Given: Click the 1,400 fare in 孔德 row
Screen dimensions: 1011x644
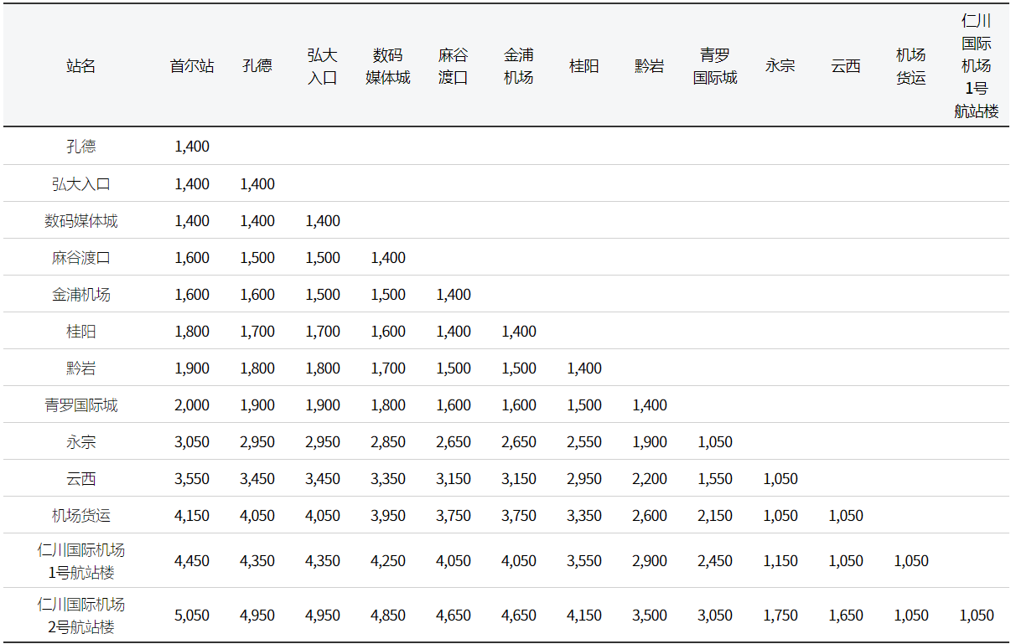Looking at the screenshot, I should [192, 147].
